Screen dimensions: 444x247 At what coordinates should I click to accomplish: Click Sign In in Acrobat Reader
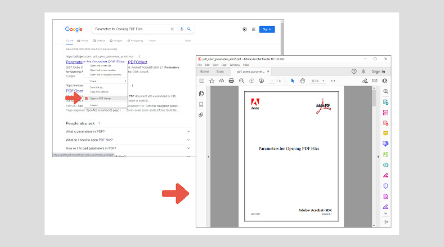[x=378, y=72]
